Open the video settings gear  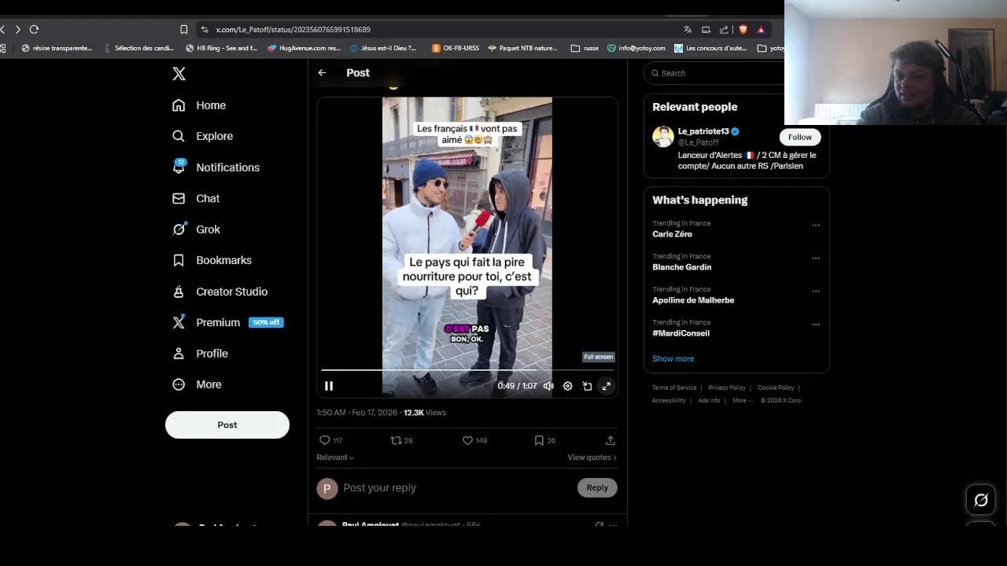(567, 386)
